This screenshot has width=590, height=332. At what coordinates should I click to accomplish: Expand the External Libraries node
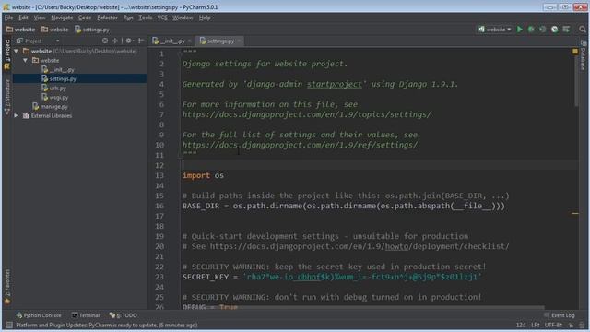pyautogui.click(x=17, y=115)
